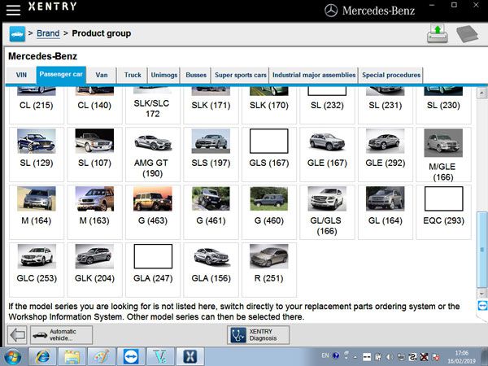
Task: Select the CL (215) model series
Action: tap(37, 105)
